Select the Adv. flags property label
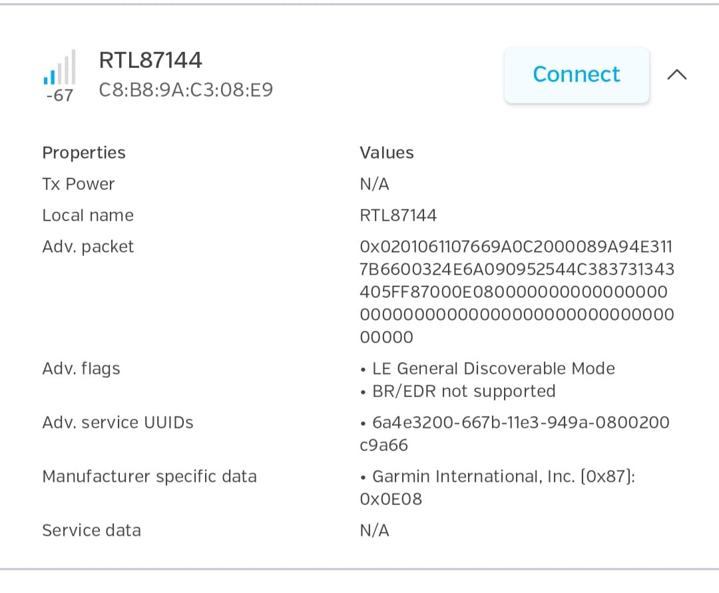The width and height of the screenshot is (719, 593). (81, 368)
